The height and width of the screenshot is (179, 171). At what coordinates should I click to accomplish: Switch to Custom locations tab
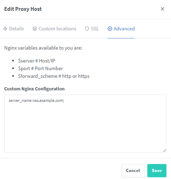click(54, 29)
